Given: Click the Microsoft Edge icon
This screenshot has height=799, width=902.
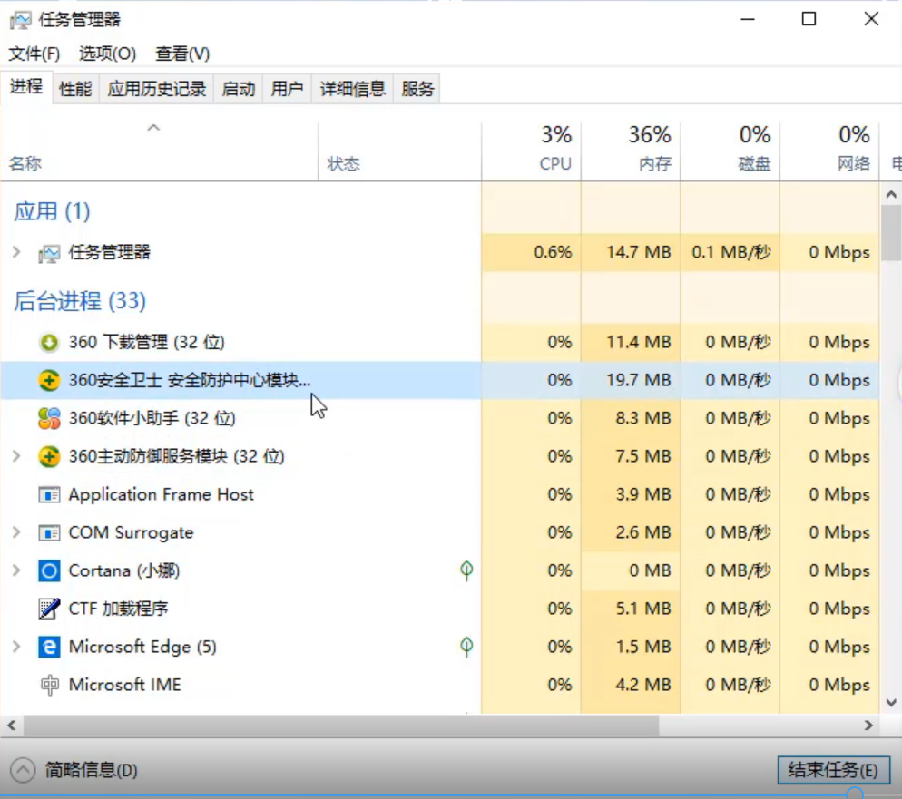Looking at the screenshot, I should click(49, 648).
